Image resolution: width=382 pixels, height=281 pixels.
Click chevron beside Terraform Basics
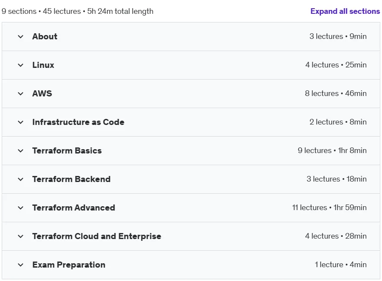(x=21, y=151)
